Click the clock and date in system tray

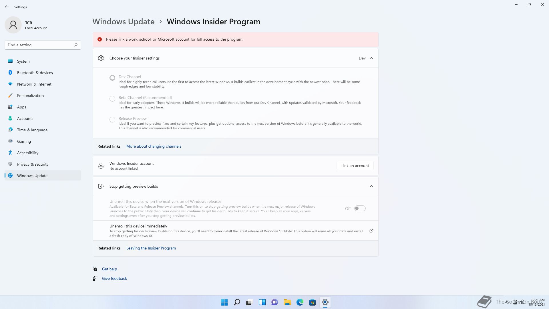coord(537,302)
